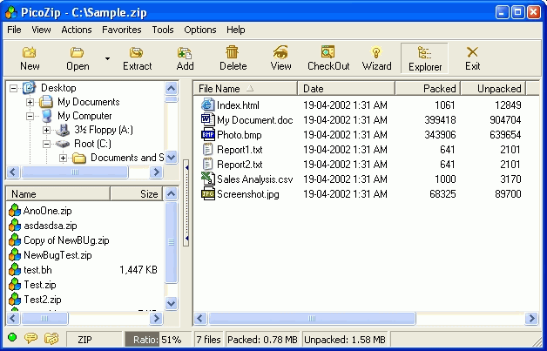Viewport: 547px width, 351px height.
Task: Open the dropdown arrow beside Open
Action: (107, 58)
